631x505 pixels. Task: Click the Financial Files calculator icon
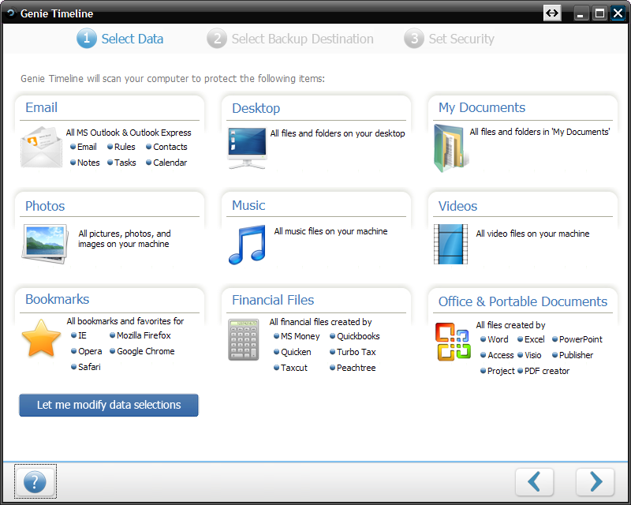tap(244, 339)
